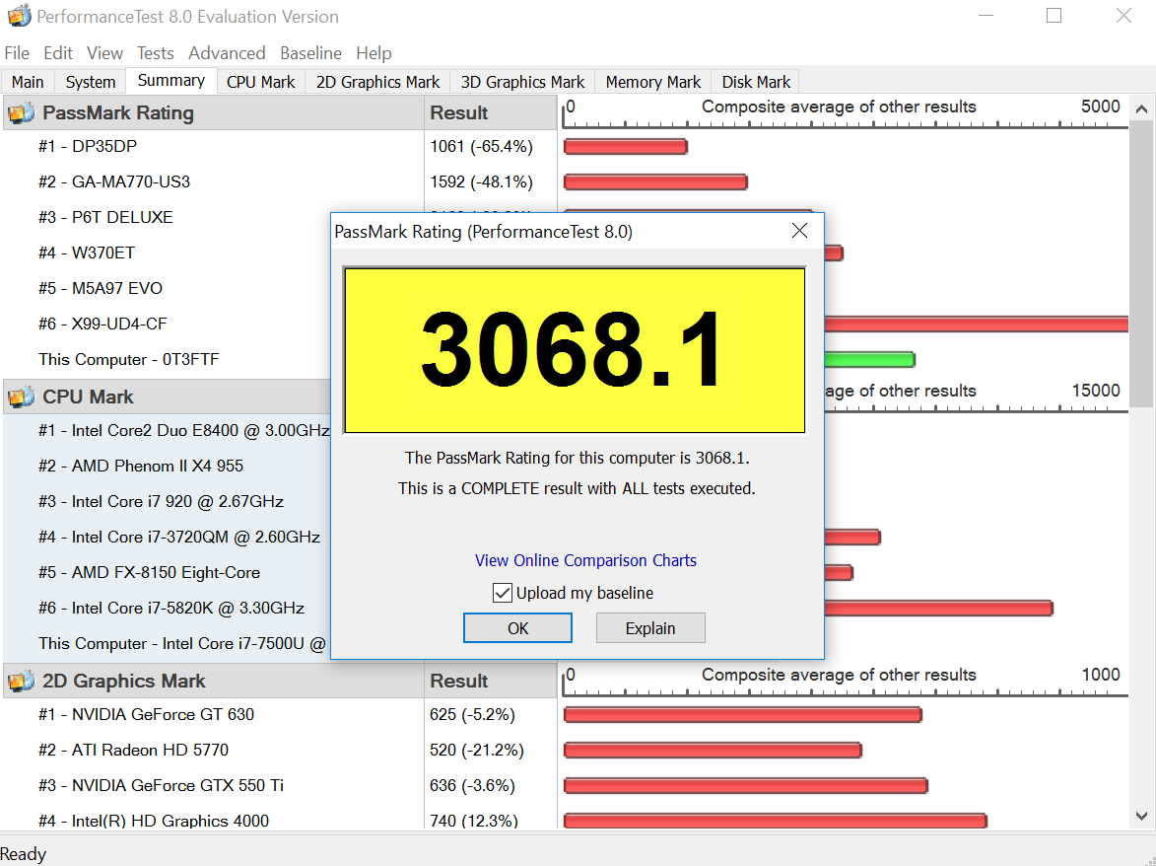The width and height of the screenshot is (1156, 866).
Task: Click the PassMark Rating Result column header
Action: click(491, 112)
